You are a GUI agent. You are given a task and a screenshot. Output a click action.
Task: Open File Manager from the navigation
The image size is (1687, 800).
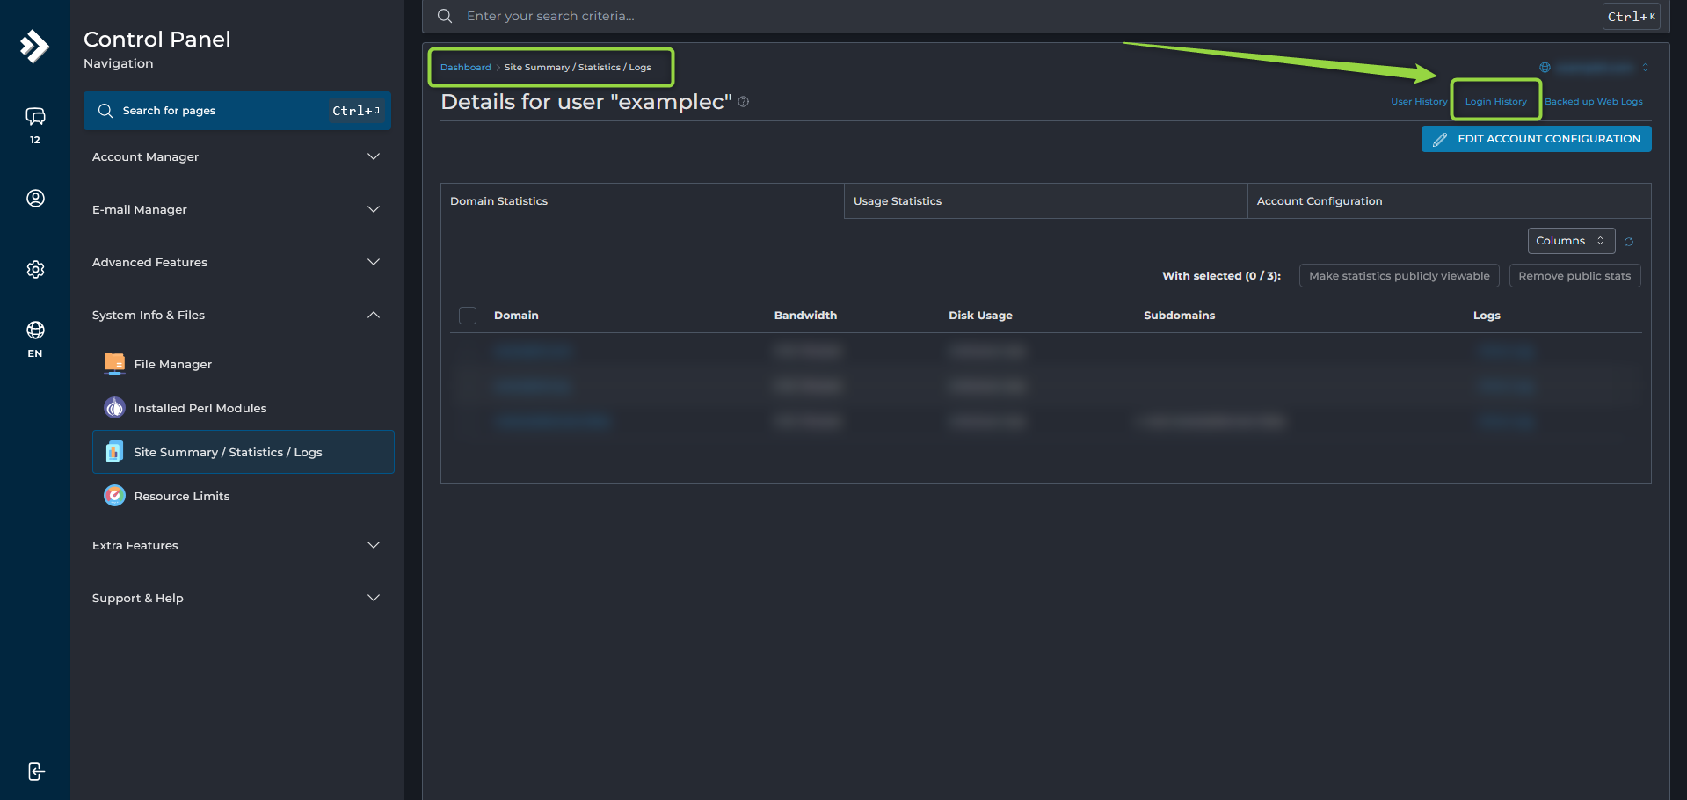[x=244, y=364]
